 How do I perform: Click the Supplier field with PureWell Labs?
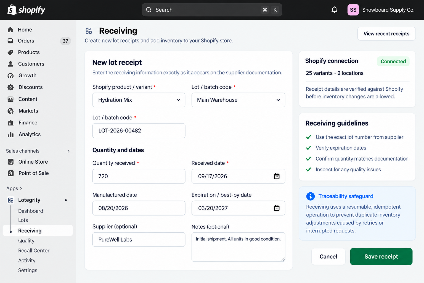[139, 240]
